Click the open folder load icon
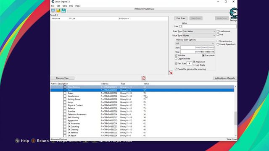Screen dimensions: 269x151 point(58,10)
